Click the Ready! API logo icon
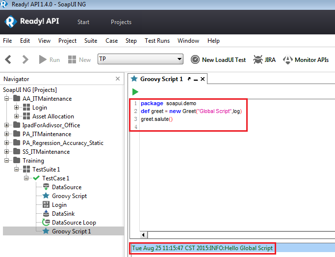Screen dimensions: 335x257 pyautogui.click(x=10, y=22)
